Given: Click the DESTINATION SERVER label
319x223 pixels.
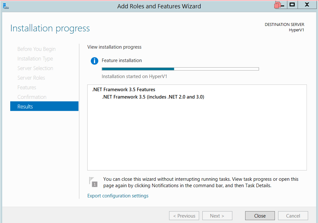Looking at the screenshot, I should point(284,24).
